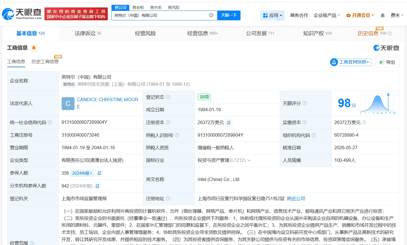407x245 pixels.
Task: Click the help icon next to 登记状态
Action: pyautogui.click(x=168, y=97)
